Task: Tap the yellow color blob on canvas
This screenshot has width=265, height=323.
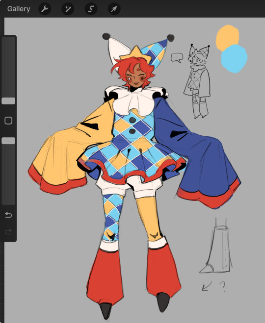Action: pos(227,38)
